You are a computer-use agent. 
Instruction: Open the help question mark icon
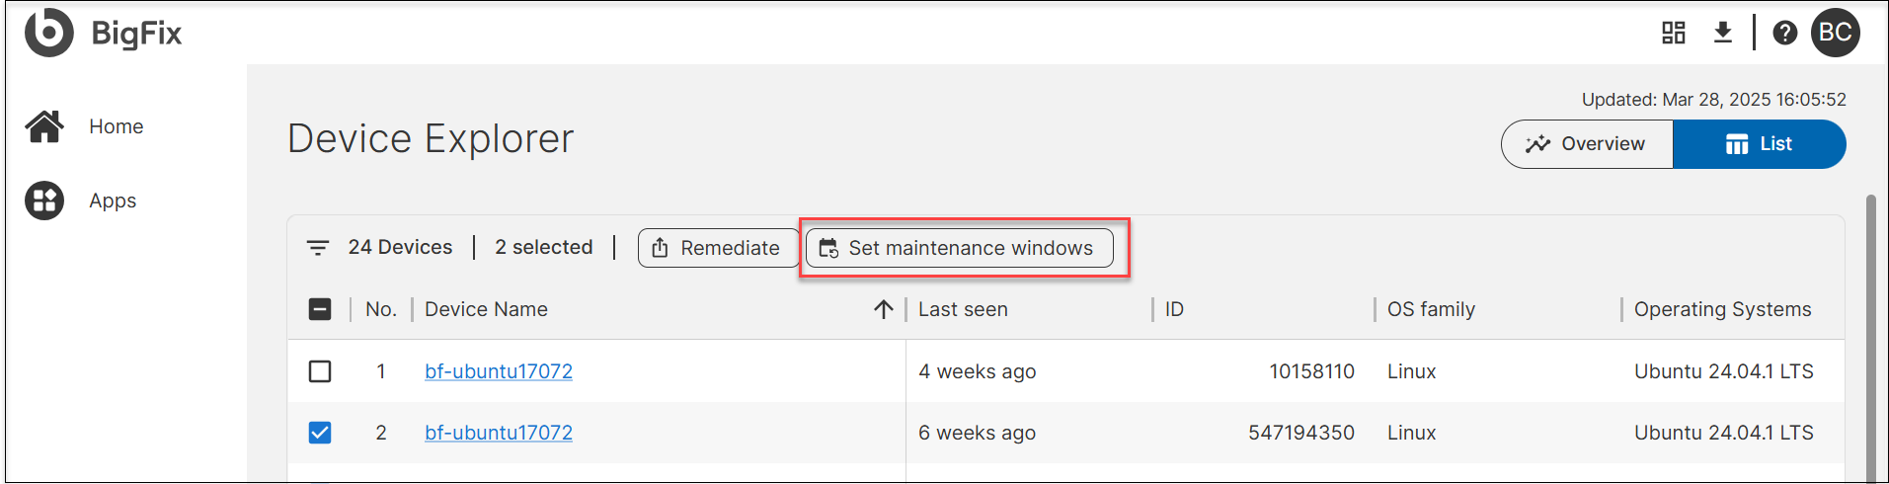click(x=1784, y=33)
